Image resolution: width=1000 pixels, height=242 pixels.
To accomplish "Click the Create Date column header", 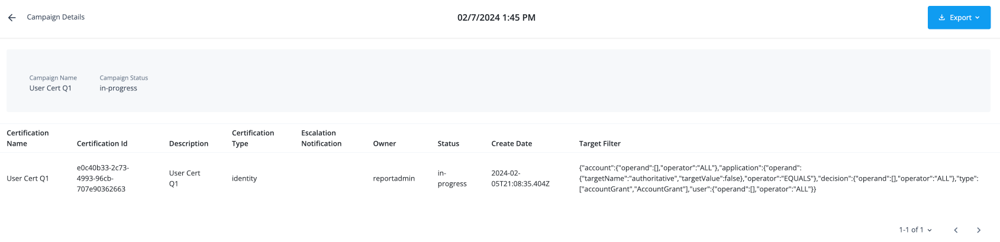I will coord(511,143).
